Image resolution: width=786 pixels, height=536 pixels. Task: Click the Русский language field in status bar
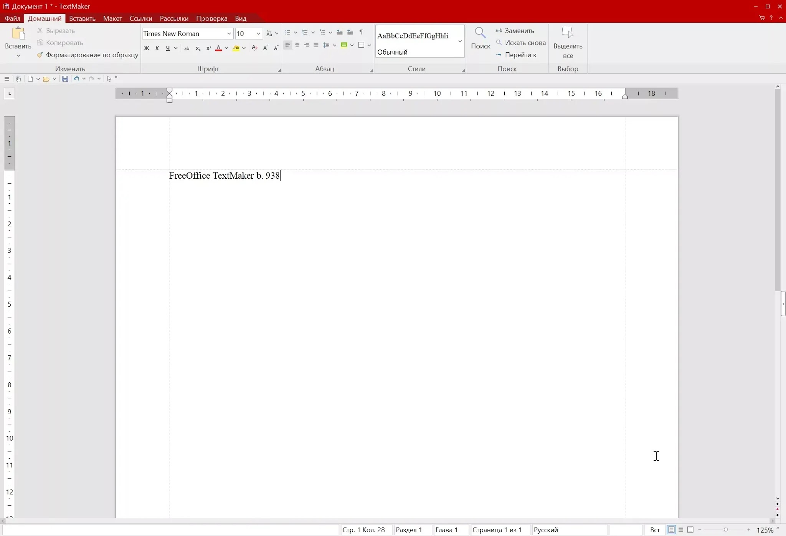[x=546, y=530]
